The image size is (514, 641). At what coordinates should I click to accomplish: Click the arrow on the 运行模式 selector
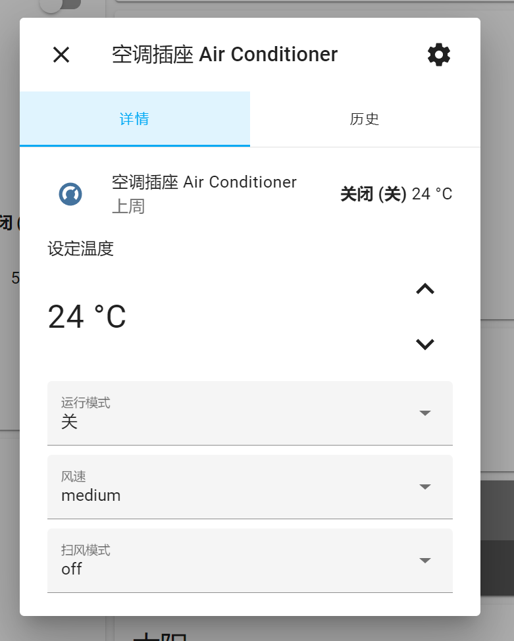pyautogui.click(x=425, y=413)
